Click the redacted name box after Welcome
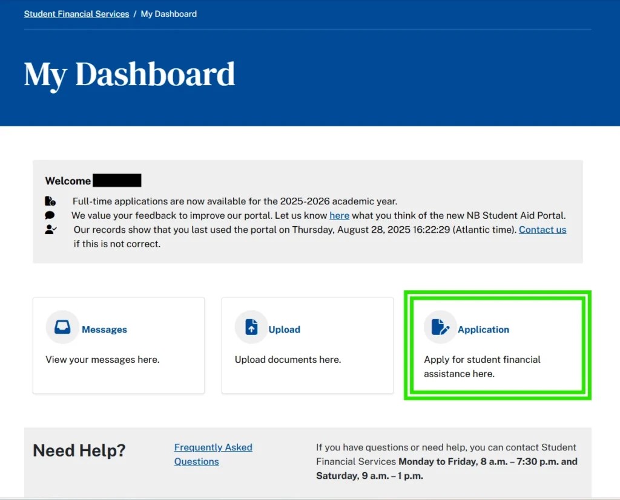The image size is (620, 500). [x=117, y=180]
